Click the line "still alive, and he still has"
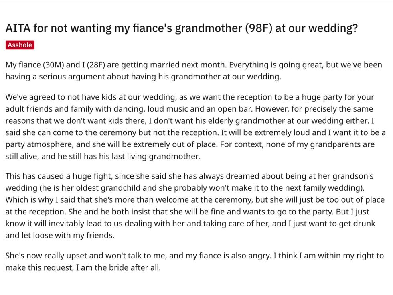The image size is (393, 295). [x=102, y=156]
